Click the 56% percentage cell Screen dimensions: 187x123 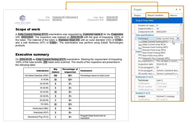(70, 76)
